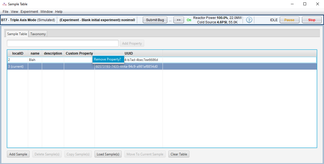Expand the toolbar with >> button
Screen dimensions: 324x164
[179, 20]
